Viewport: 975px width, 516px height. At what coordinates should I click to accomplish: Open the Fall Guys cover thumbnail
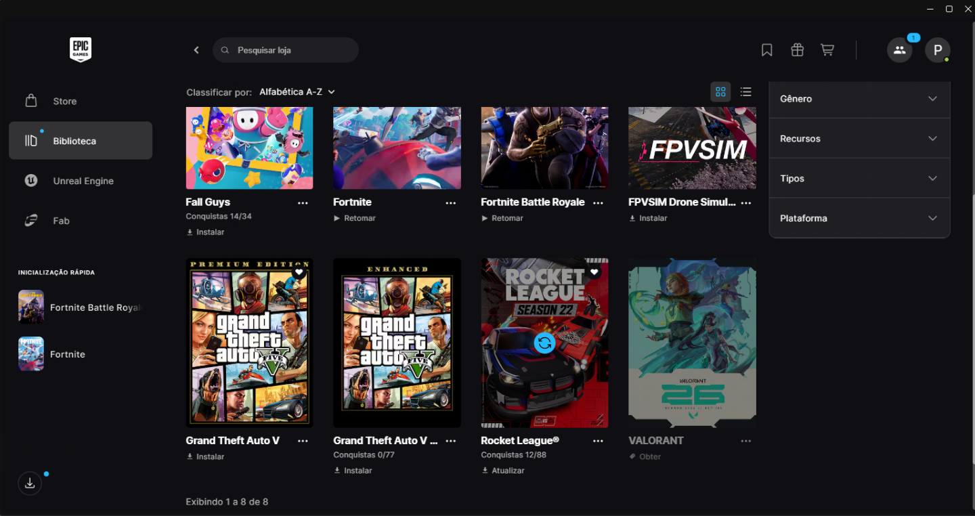(250, 148)
